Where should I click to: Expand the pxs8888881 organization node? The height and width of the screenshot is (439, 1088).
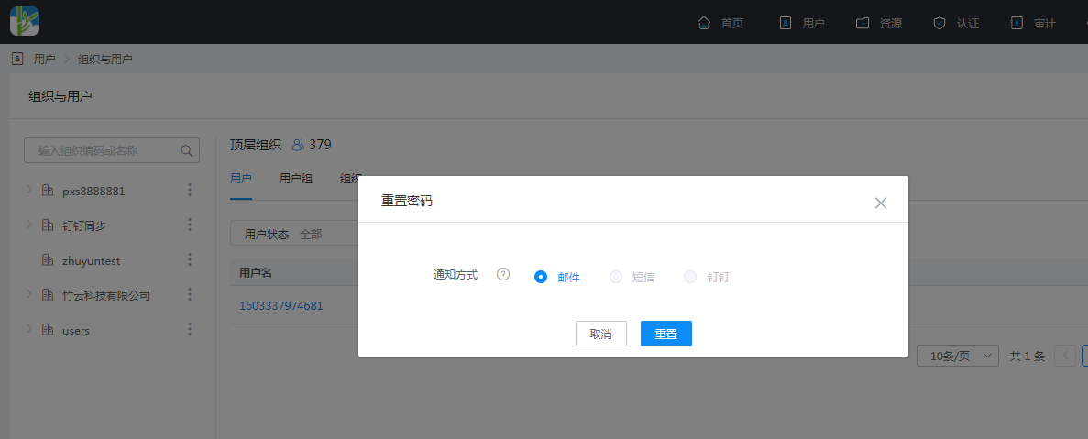coord(29,190)
